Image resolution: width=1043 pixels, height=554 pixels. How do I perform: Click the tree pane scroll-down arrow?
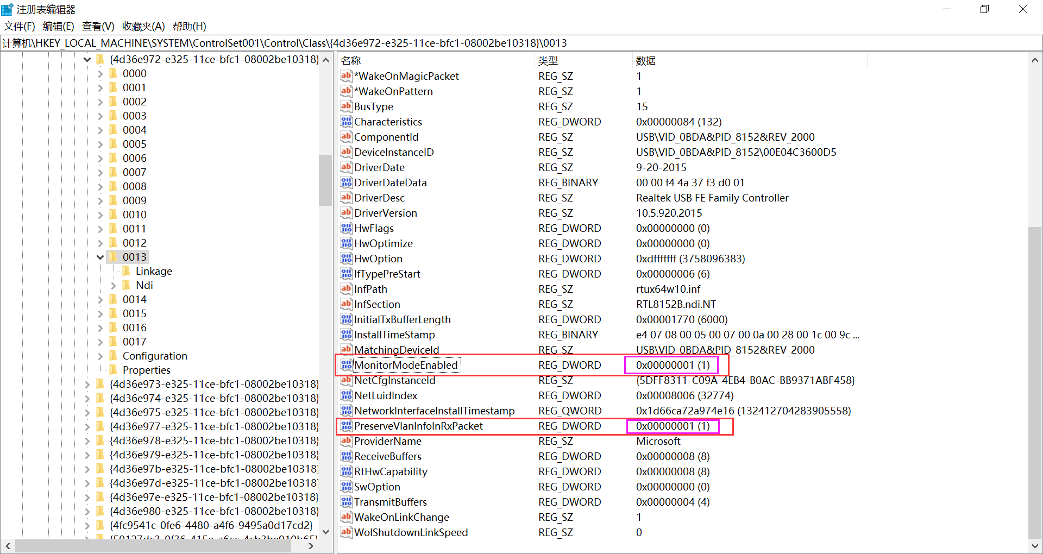(326, 532)
